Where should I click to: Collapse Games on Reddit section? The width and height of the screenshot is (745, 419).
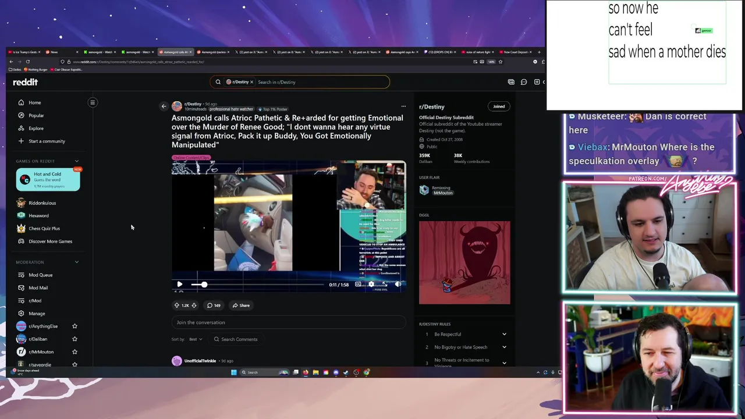coord(76,161)
